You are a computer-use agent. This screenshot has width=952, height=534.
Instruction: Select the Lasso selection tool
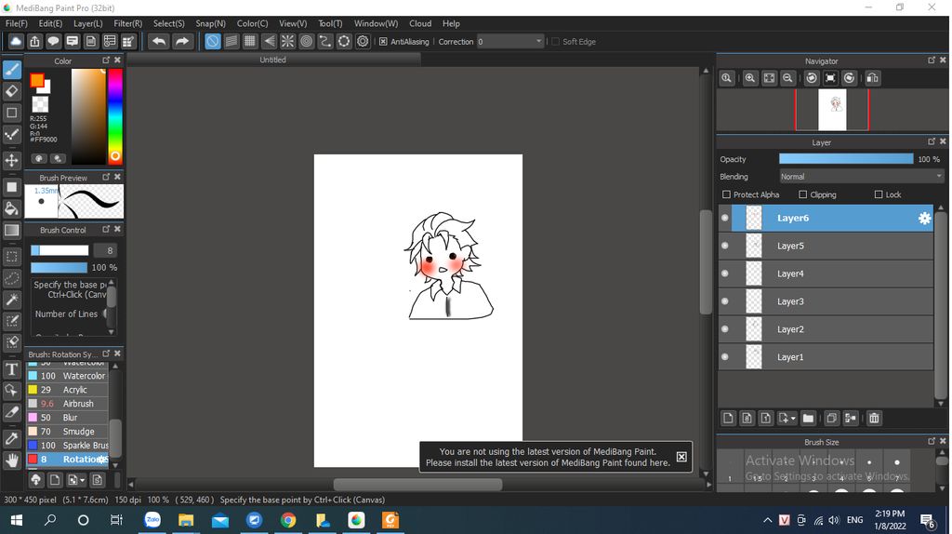11,277
